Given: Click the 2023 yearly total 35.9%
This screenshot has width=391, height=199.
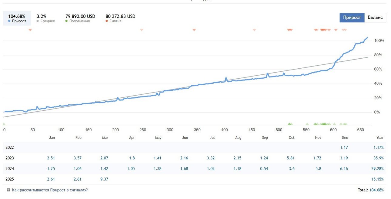Looking at the screenshot, I should 379,158.
